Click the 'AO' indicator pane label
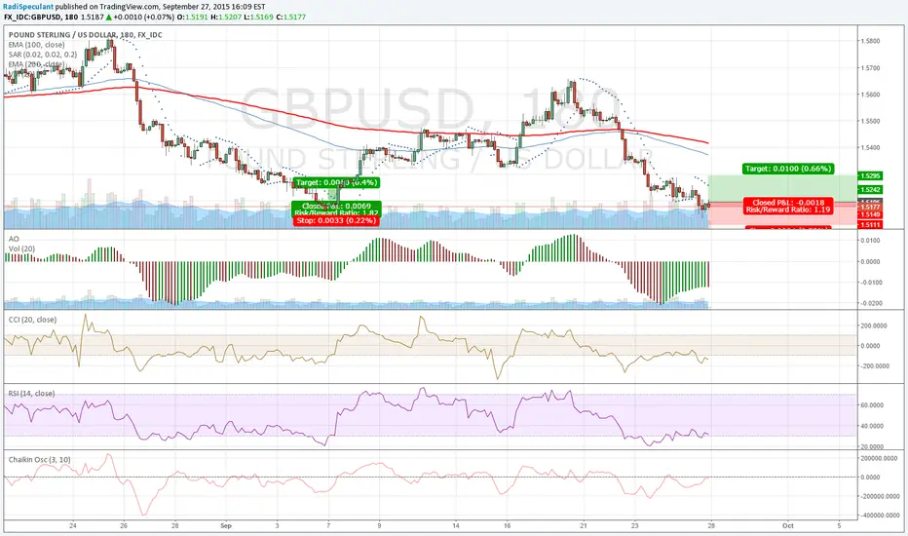This screenshot has width=908, height=536. point(14,239)
